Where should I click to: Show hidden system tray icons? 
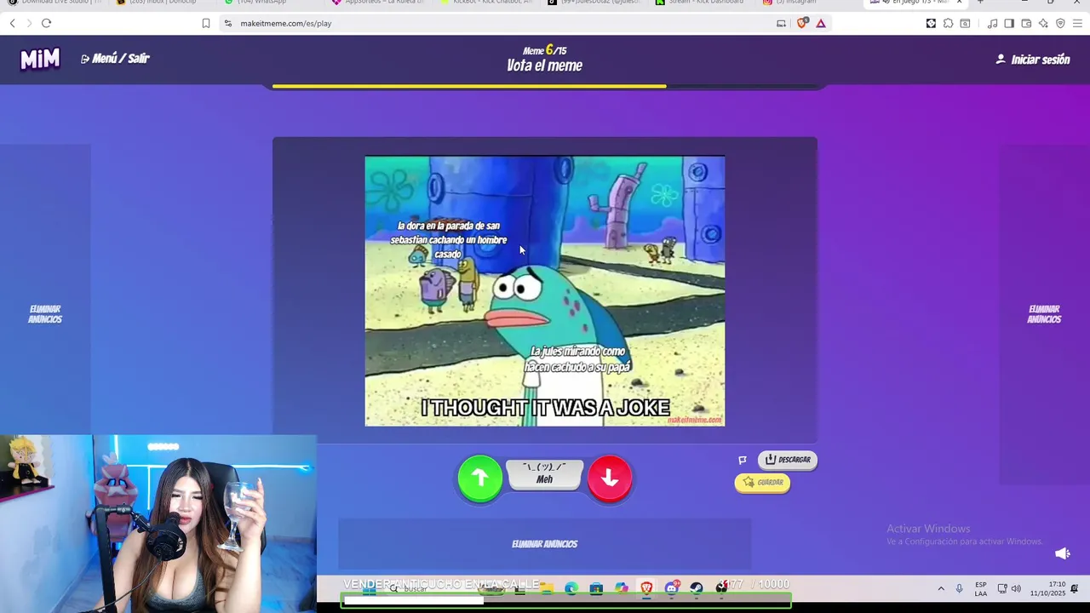click(x=941, y=588)
